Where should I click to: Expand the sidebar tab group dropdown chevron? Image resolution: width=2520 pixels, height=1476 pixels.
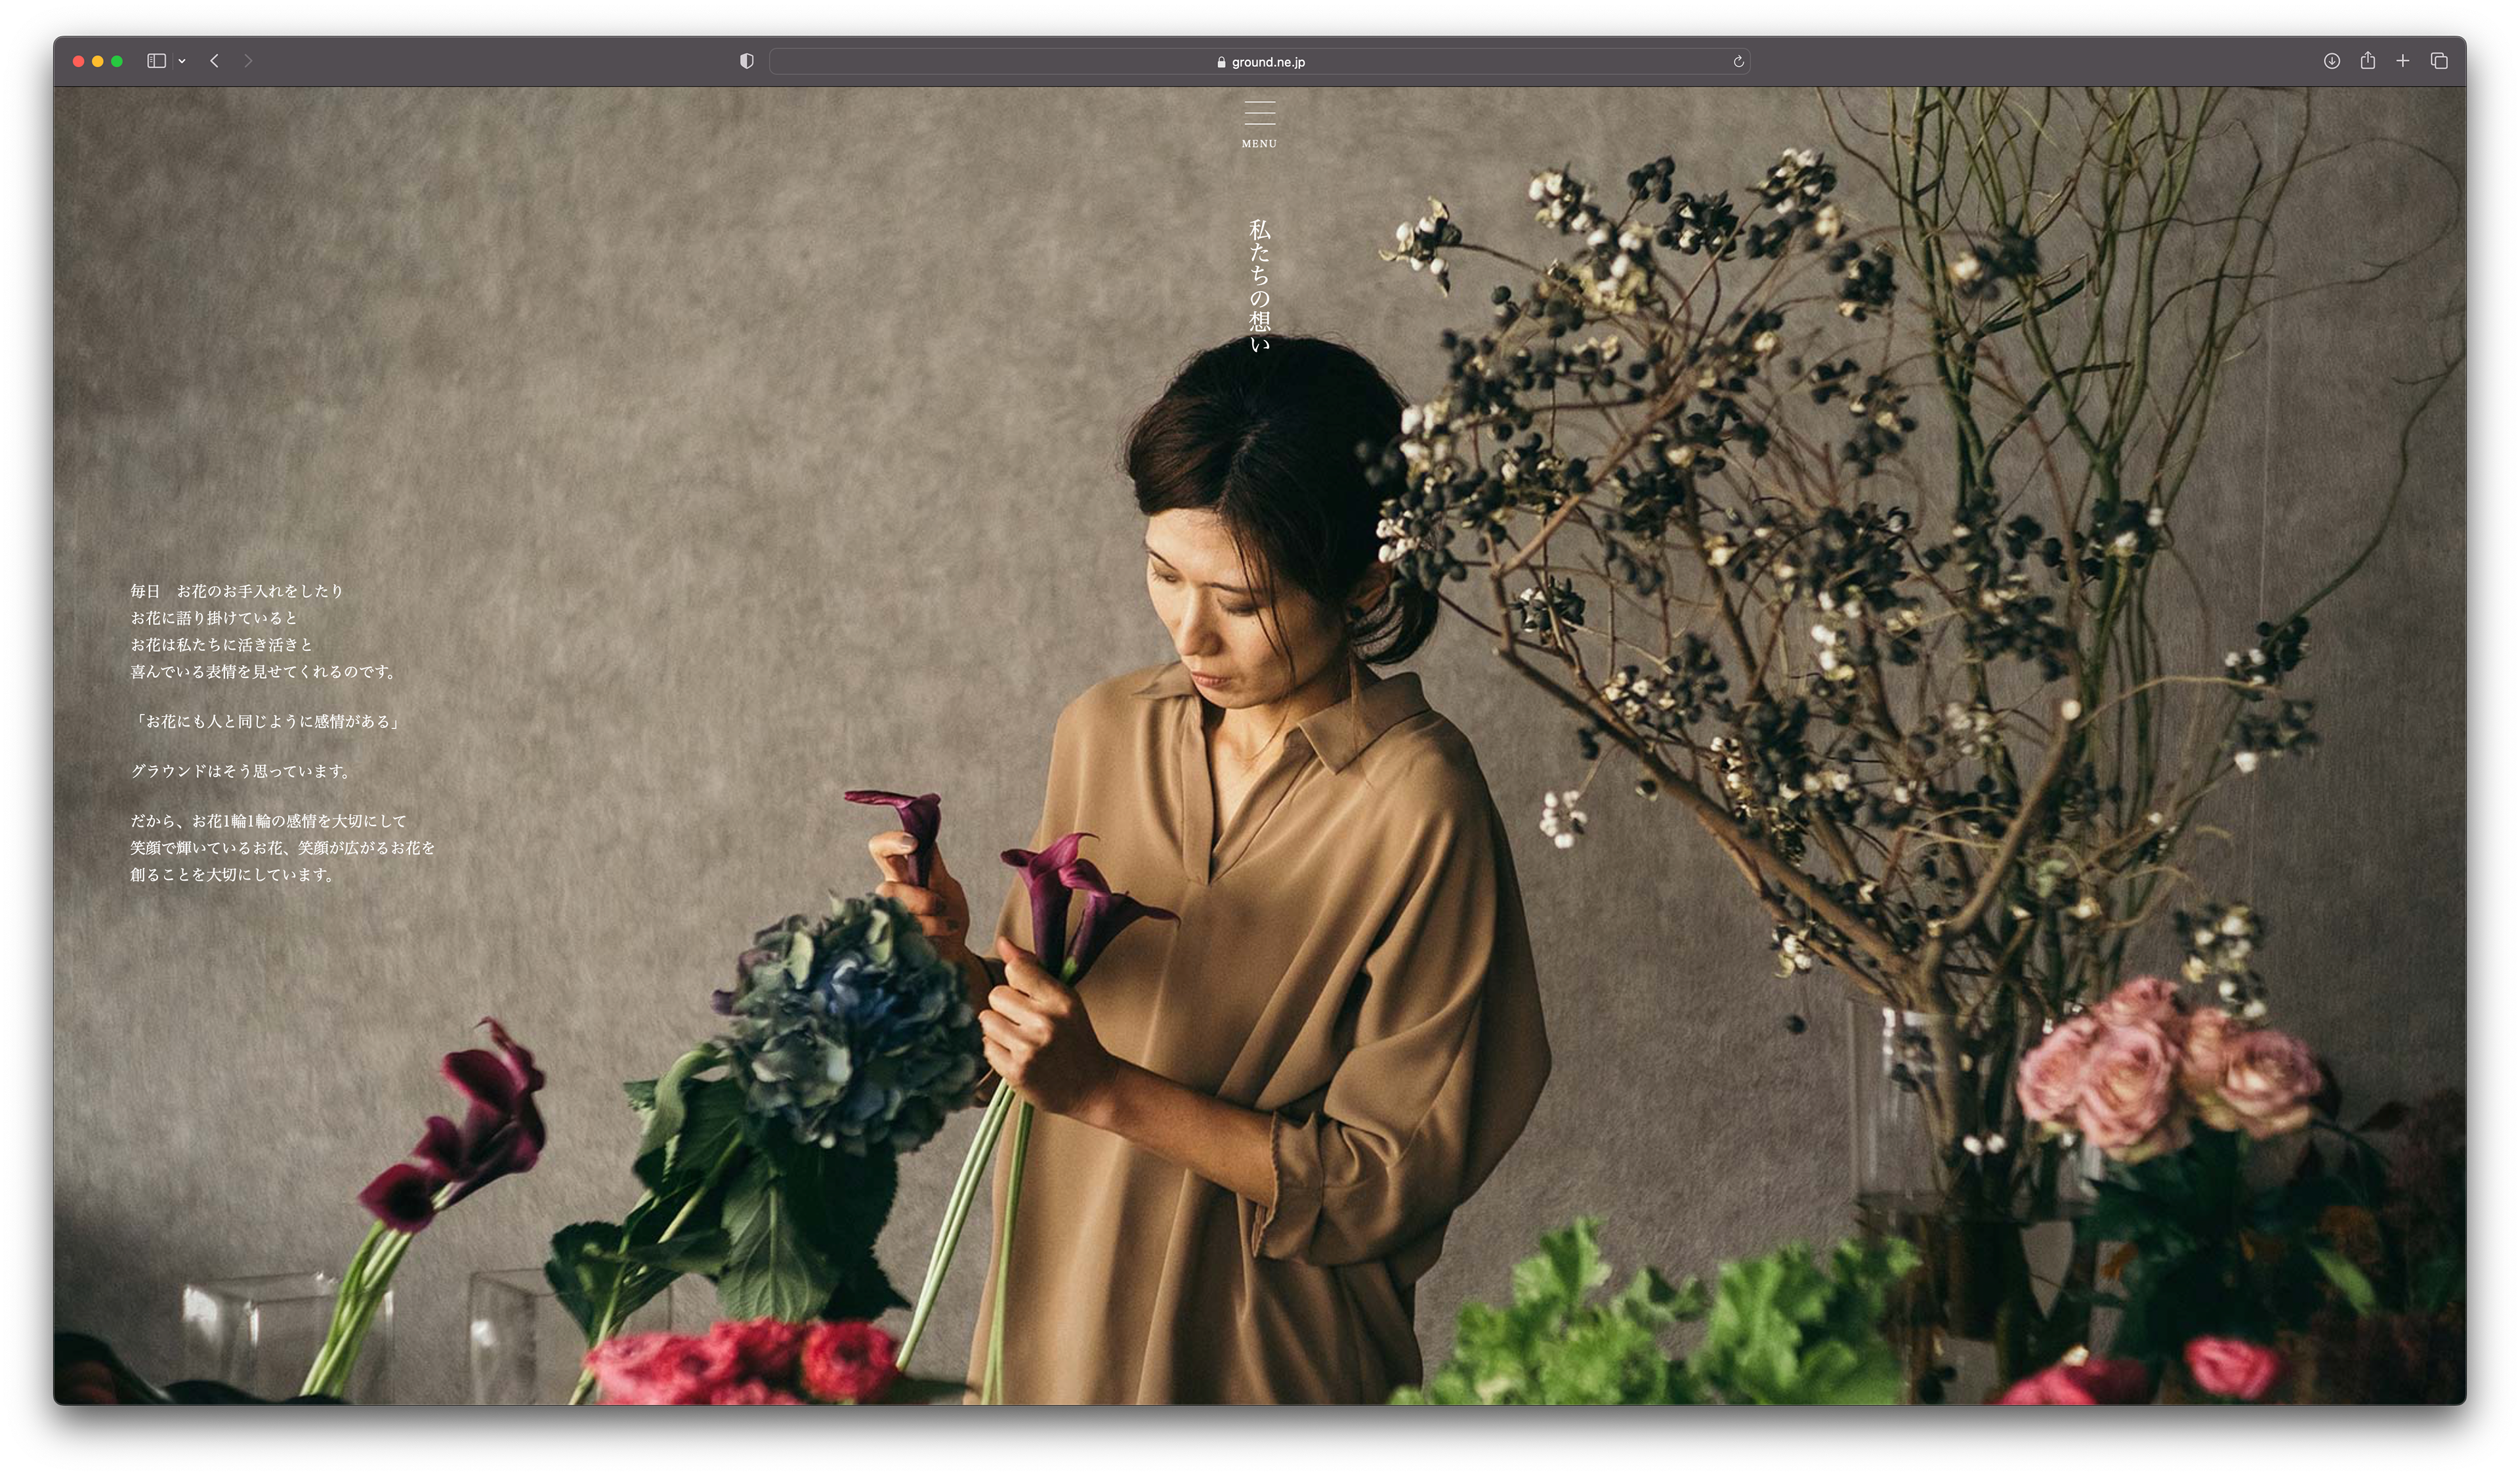tap(182, 61)
